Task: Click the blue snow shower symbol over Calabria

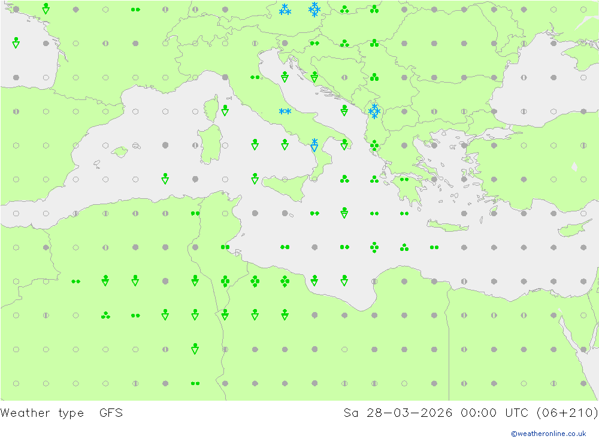Action: (x=314, y=145)
